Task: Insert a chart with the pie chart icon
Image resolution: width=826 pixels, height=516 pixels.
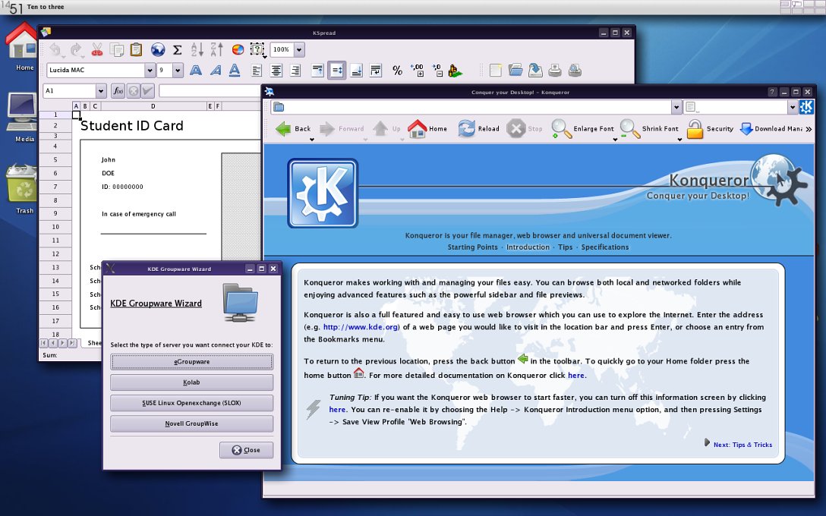Action: pyautogui.click(x=238, y=49)
